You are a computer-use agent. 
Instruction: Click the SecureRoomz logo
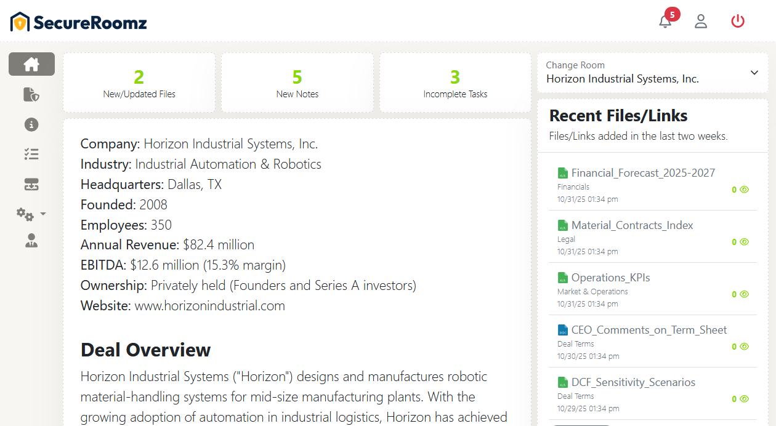click(79, 23)
